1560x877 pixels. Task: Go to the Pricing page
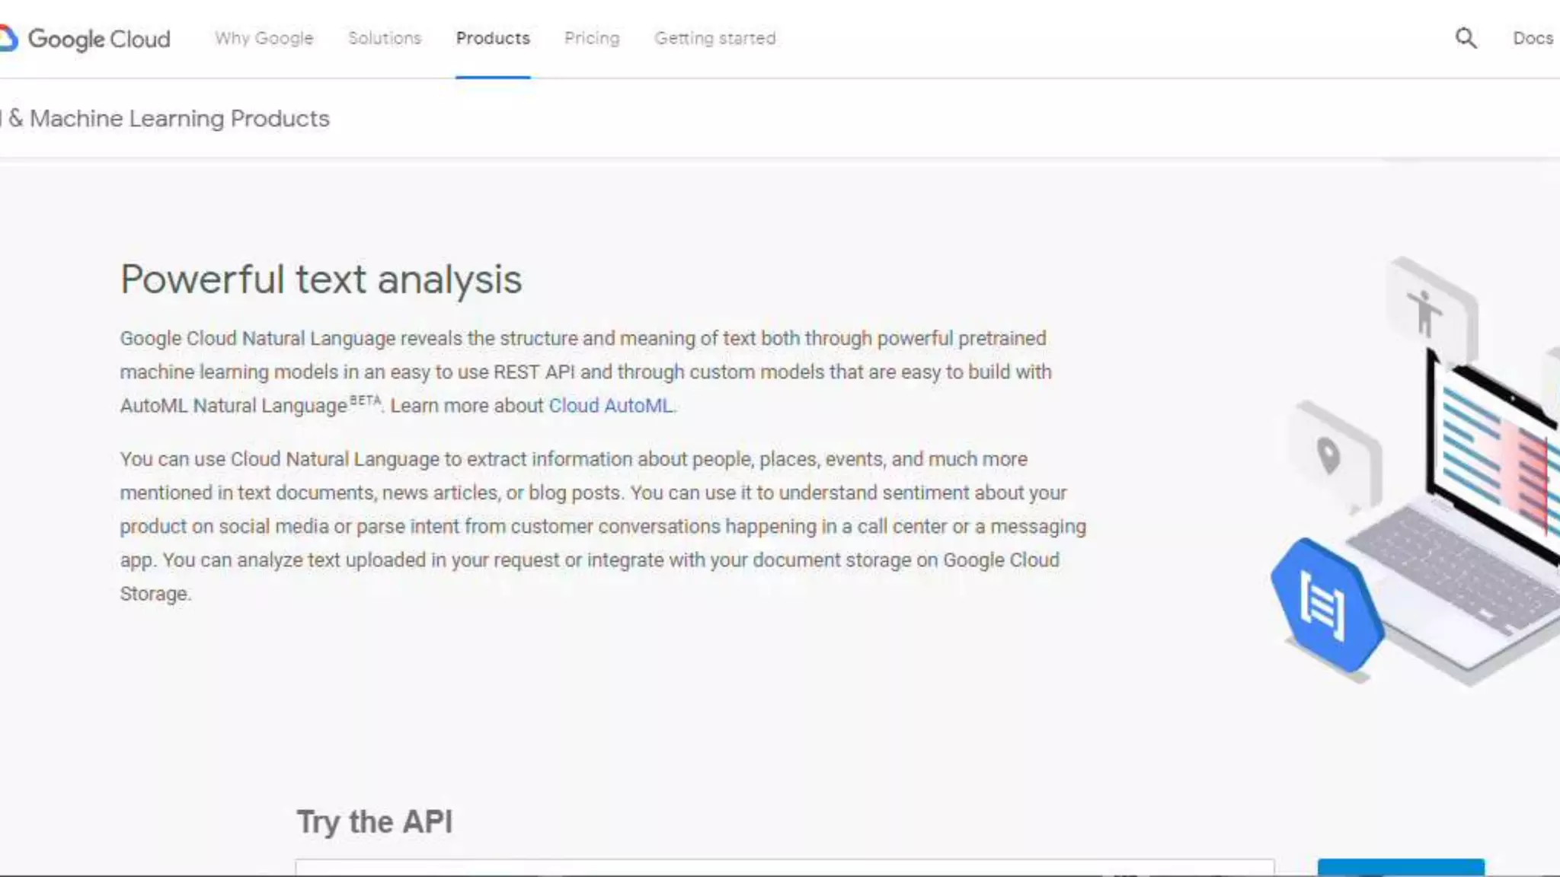[x=592, y=38]
